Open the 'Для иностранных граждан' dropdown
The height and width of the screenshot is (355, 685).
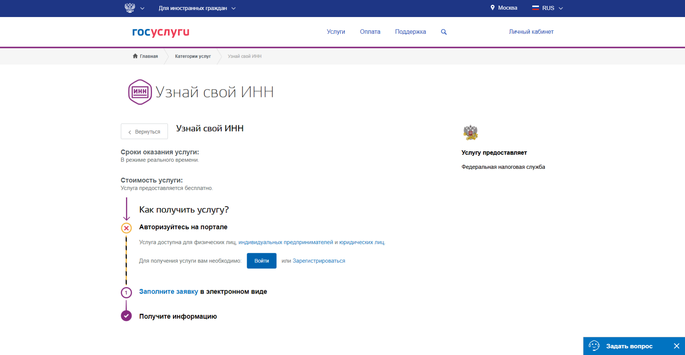pos(197,8)
